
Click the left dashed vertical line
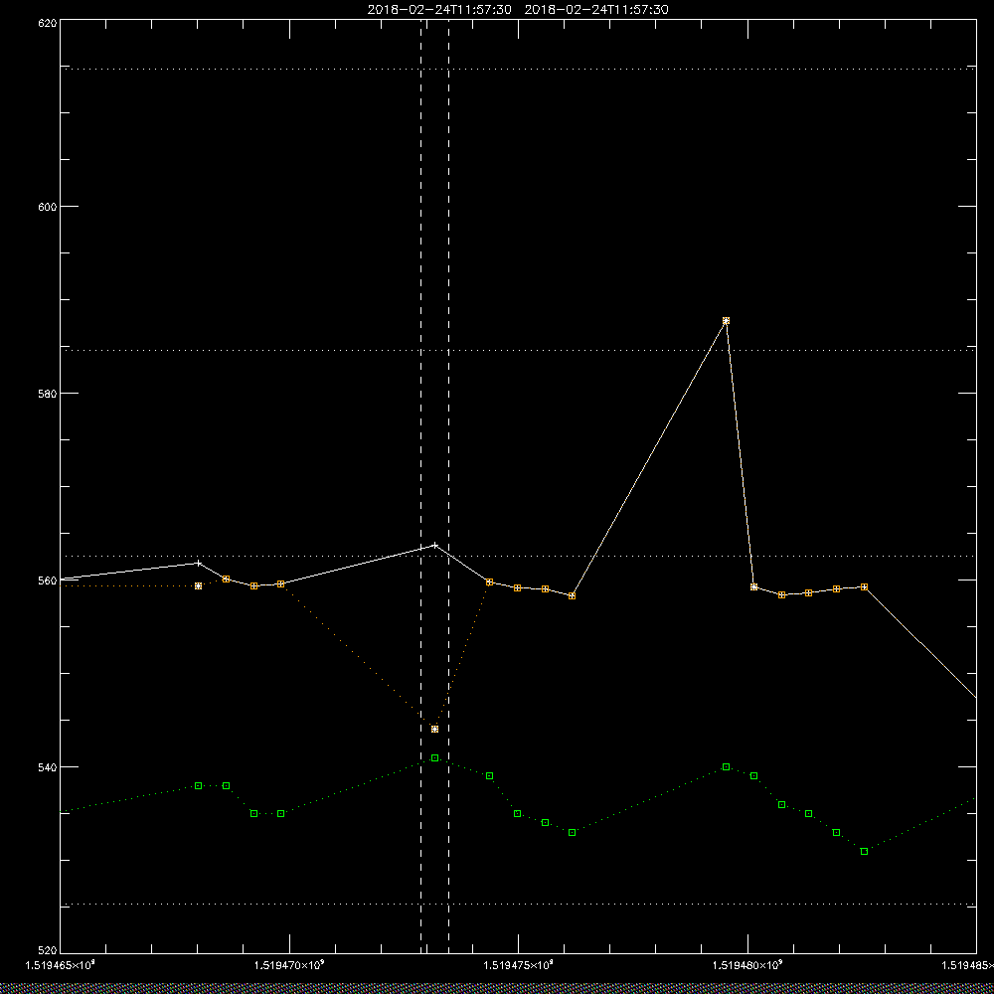(x=420, y=485)
